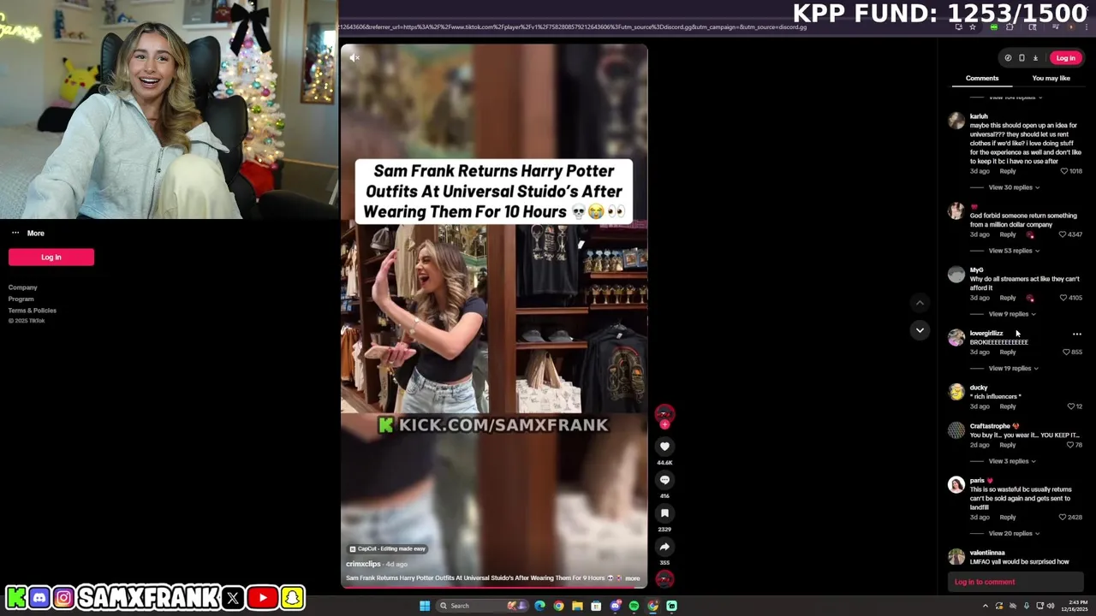Screen dimensions: 1096x616
Task: Open options dots on lovergirllizz comment
Action: 1077,335
